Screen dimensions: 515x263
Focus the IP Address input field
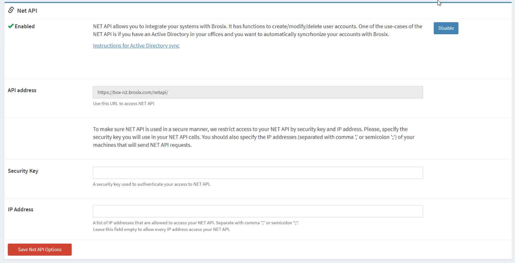pyautogui.click(x=258, y=211)
